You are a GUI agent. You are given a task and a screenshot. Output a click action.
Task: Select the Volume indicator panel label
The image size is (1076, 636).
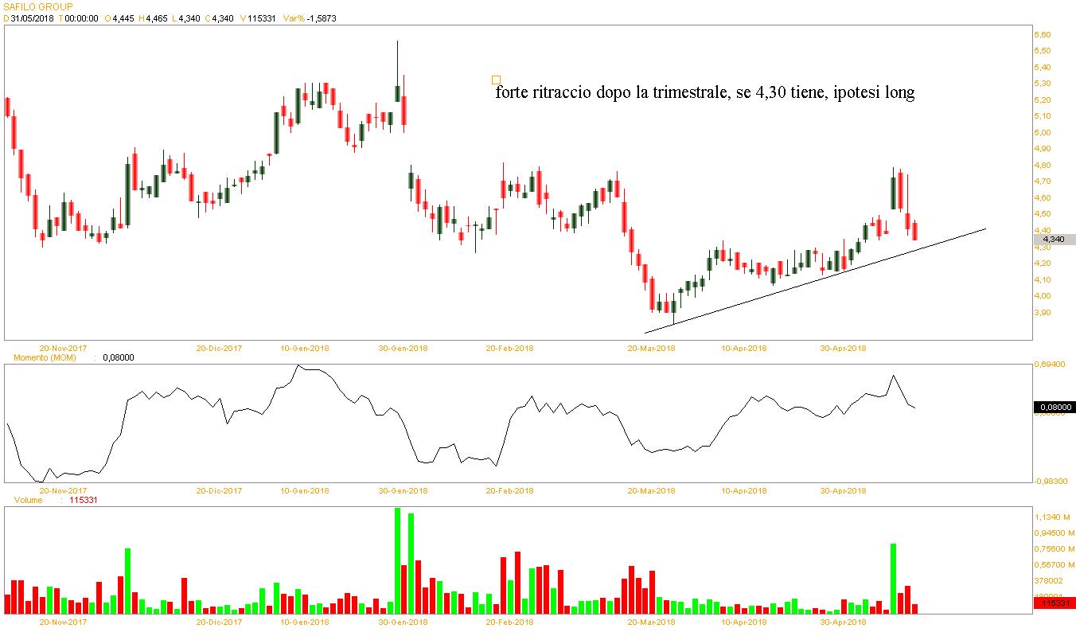coord(29,500)
